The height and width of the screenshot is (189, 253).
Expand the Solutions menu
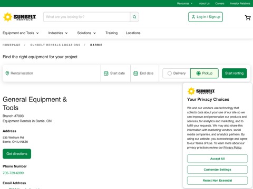coord(86,33)
